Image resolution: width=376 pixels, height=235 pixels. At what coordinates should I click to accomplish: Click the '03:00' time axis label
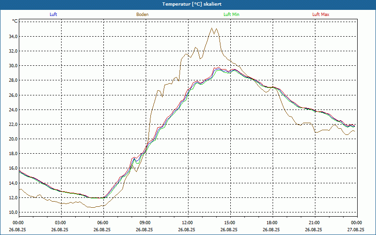pos(61,223)
